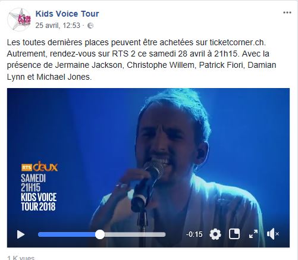Seek within the played blue progress bar
This screenshot has width=298, height=260.
(67, 234)
